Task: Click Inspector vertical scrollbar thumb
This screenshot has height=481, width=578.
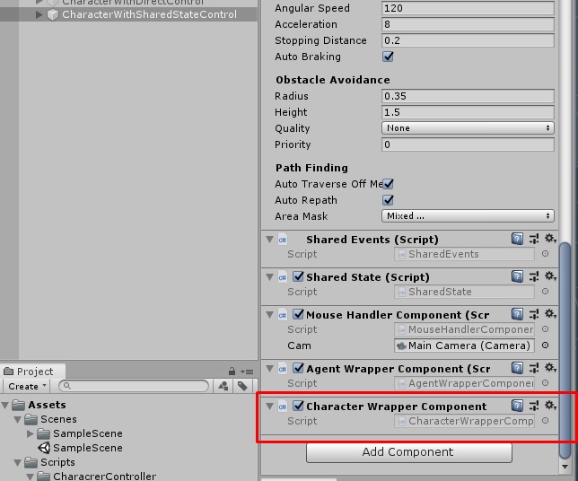Action: point(565,349)
